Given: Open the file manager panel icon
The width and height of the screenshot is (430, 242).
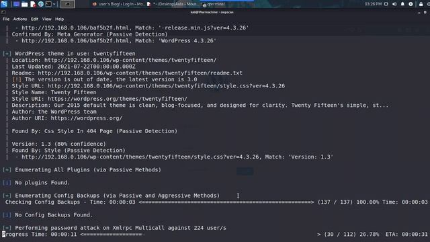Looking at the screenshot, I should (25, 4).
